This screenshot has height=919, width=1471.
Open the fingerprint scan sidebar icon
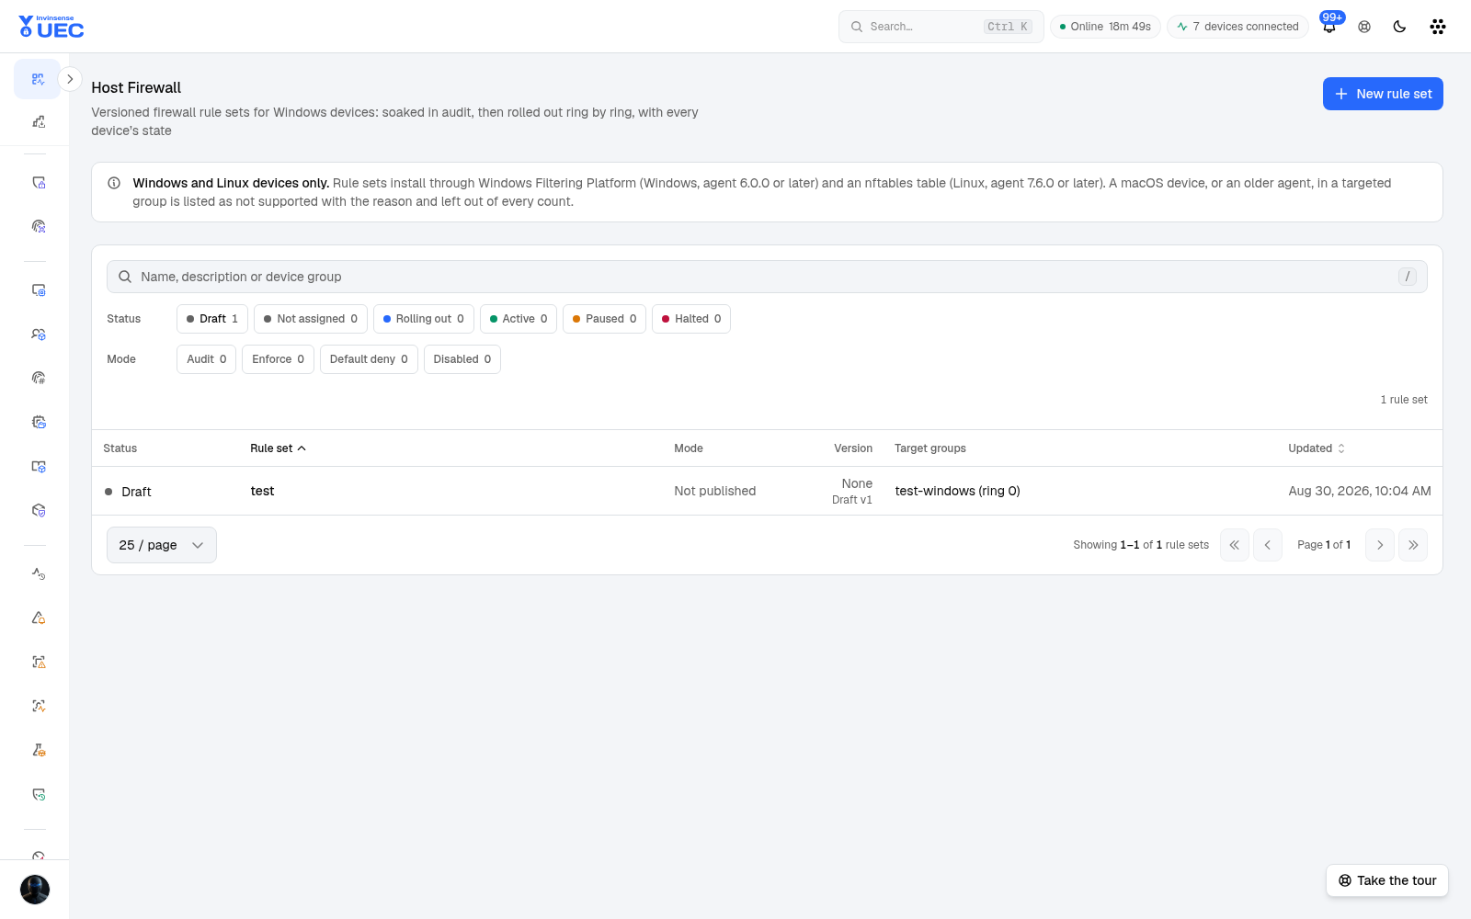[38, 226]
